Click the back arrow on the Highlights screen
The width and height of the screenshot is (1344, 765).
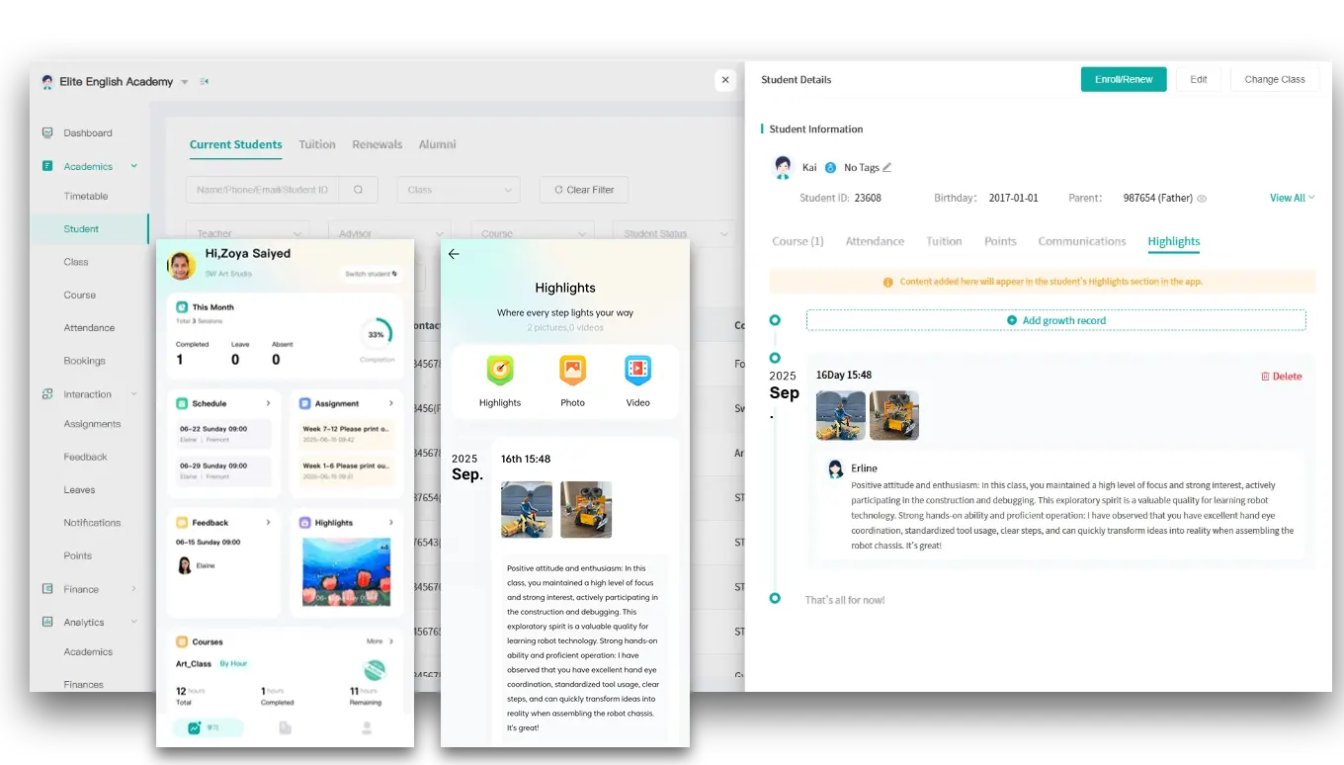pyautogui.click(x=454, y=254)
